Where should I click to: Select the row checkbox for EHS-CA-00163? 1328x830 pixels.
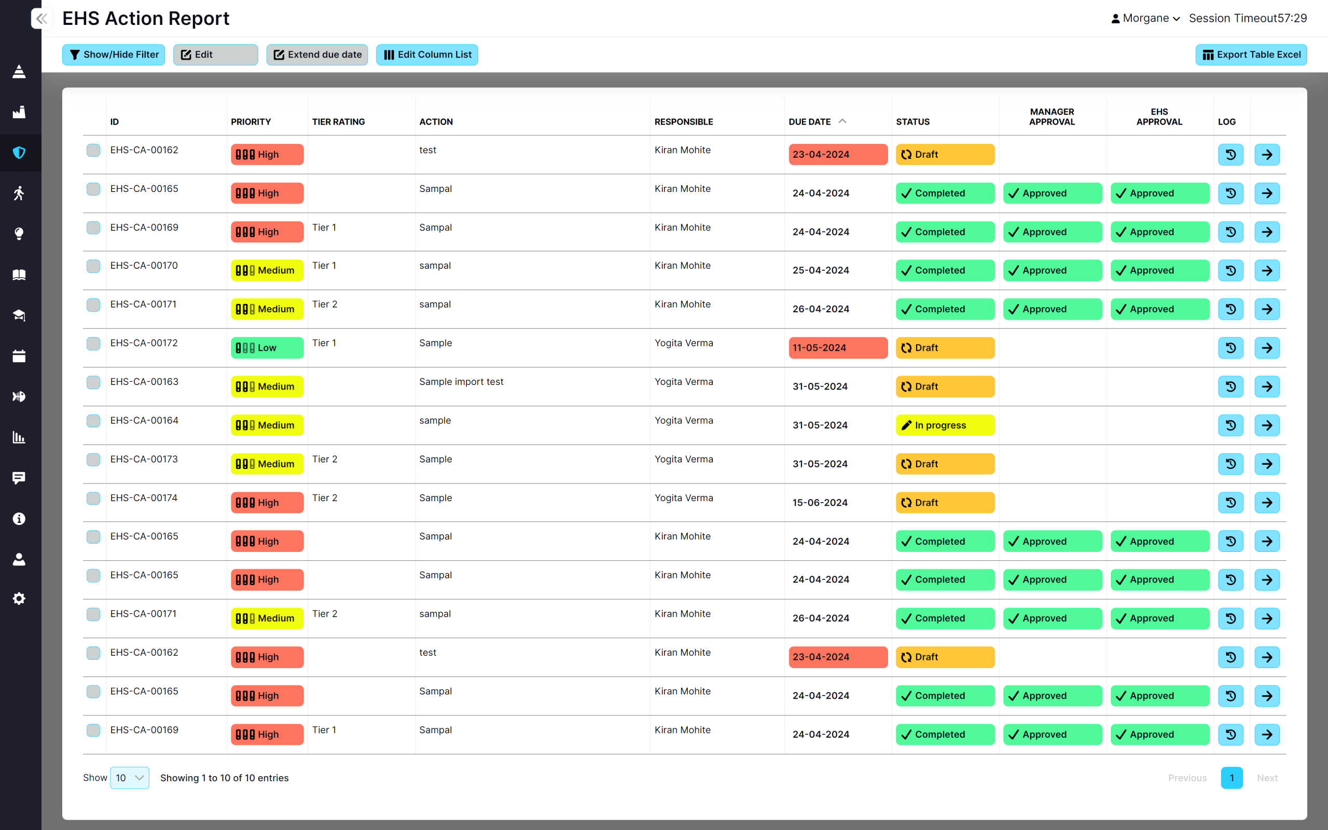click(93, 382)
